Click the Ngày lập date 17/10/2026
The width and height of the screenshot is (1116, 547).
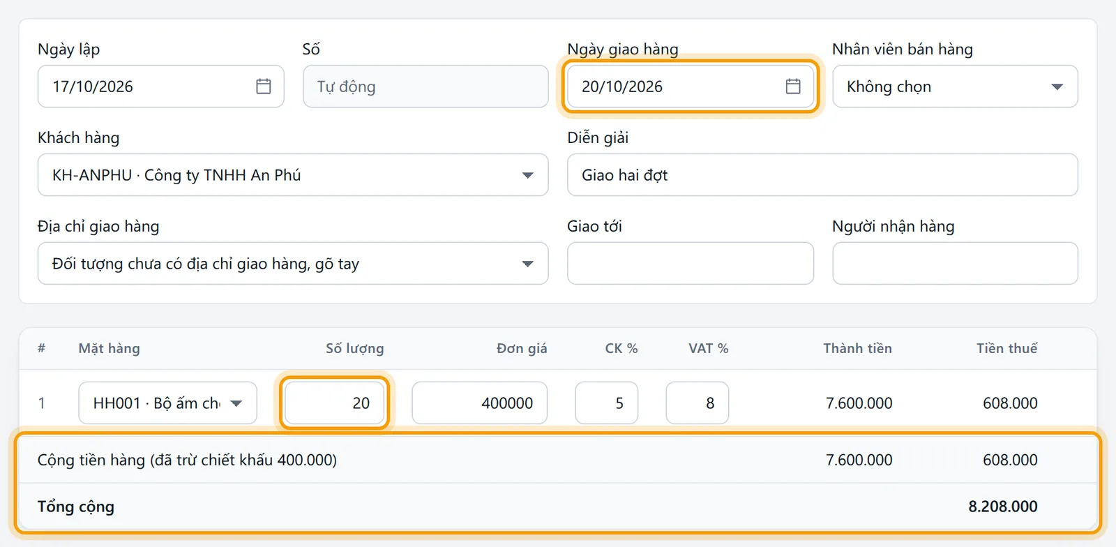click(x=93, y=87)
